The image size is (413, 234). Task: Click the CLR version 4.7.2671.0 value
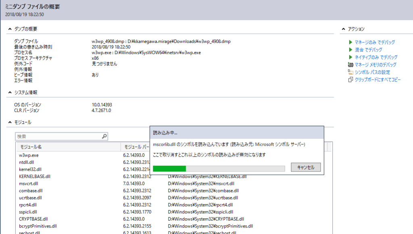click(x=101, y=111)
